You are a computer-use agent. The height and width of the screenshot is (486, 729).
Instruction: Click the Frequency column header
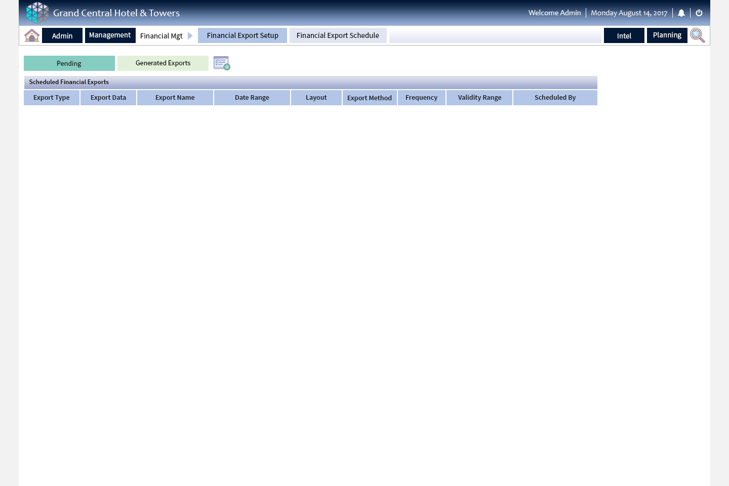(x=421, y=97)
